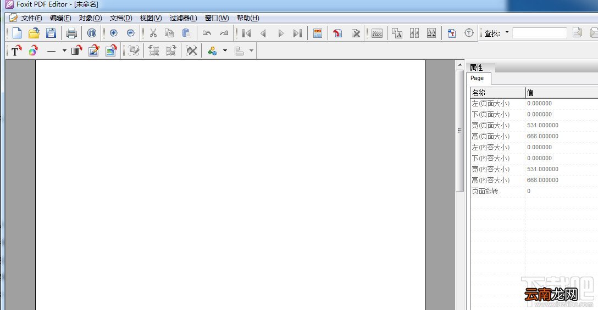Click the small-A large-A text size icon
Screen dimensions: 598x310
pyautogui.click(x=397, y=33)
